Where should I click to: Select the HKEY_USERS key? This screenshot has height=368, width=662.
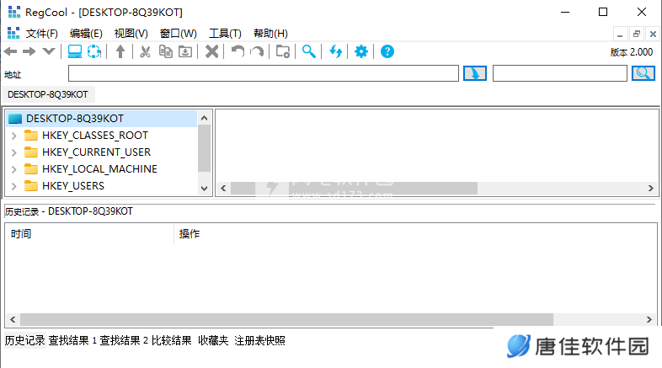click(73, 186)
